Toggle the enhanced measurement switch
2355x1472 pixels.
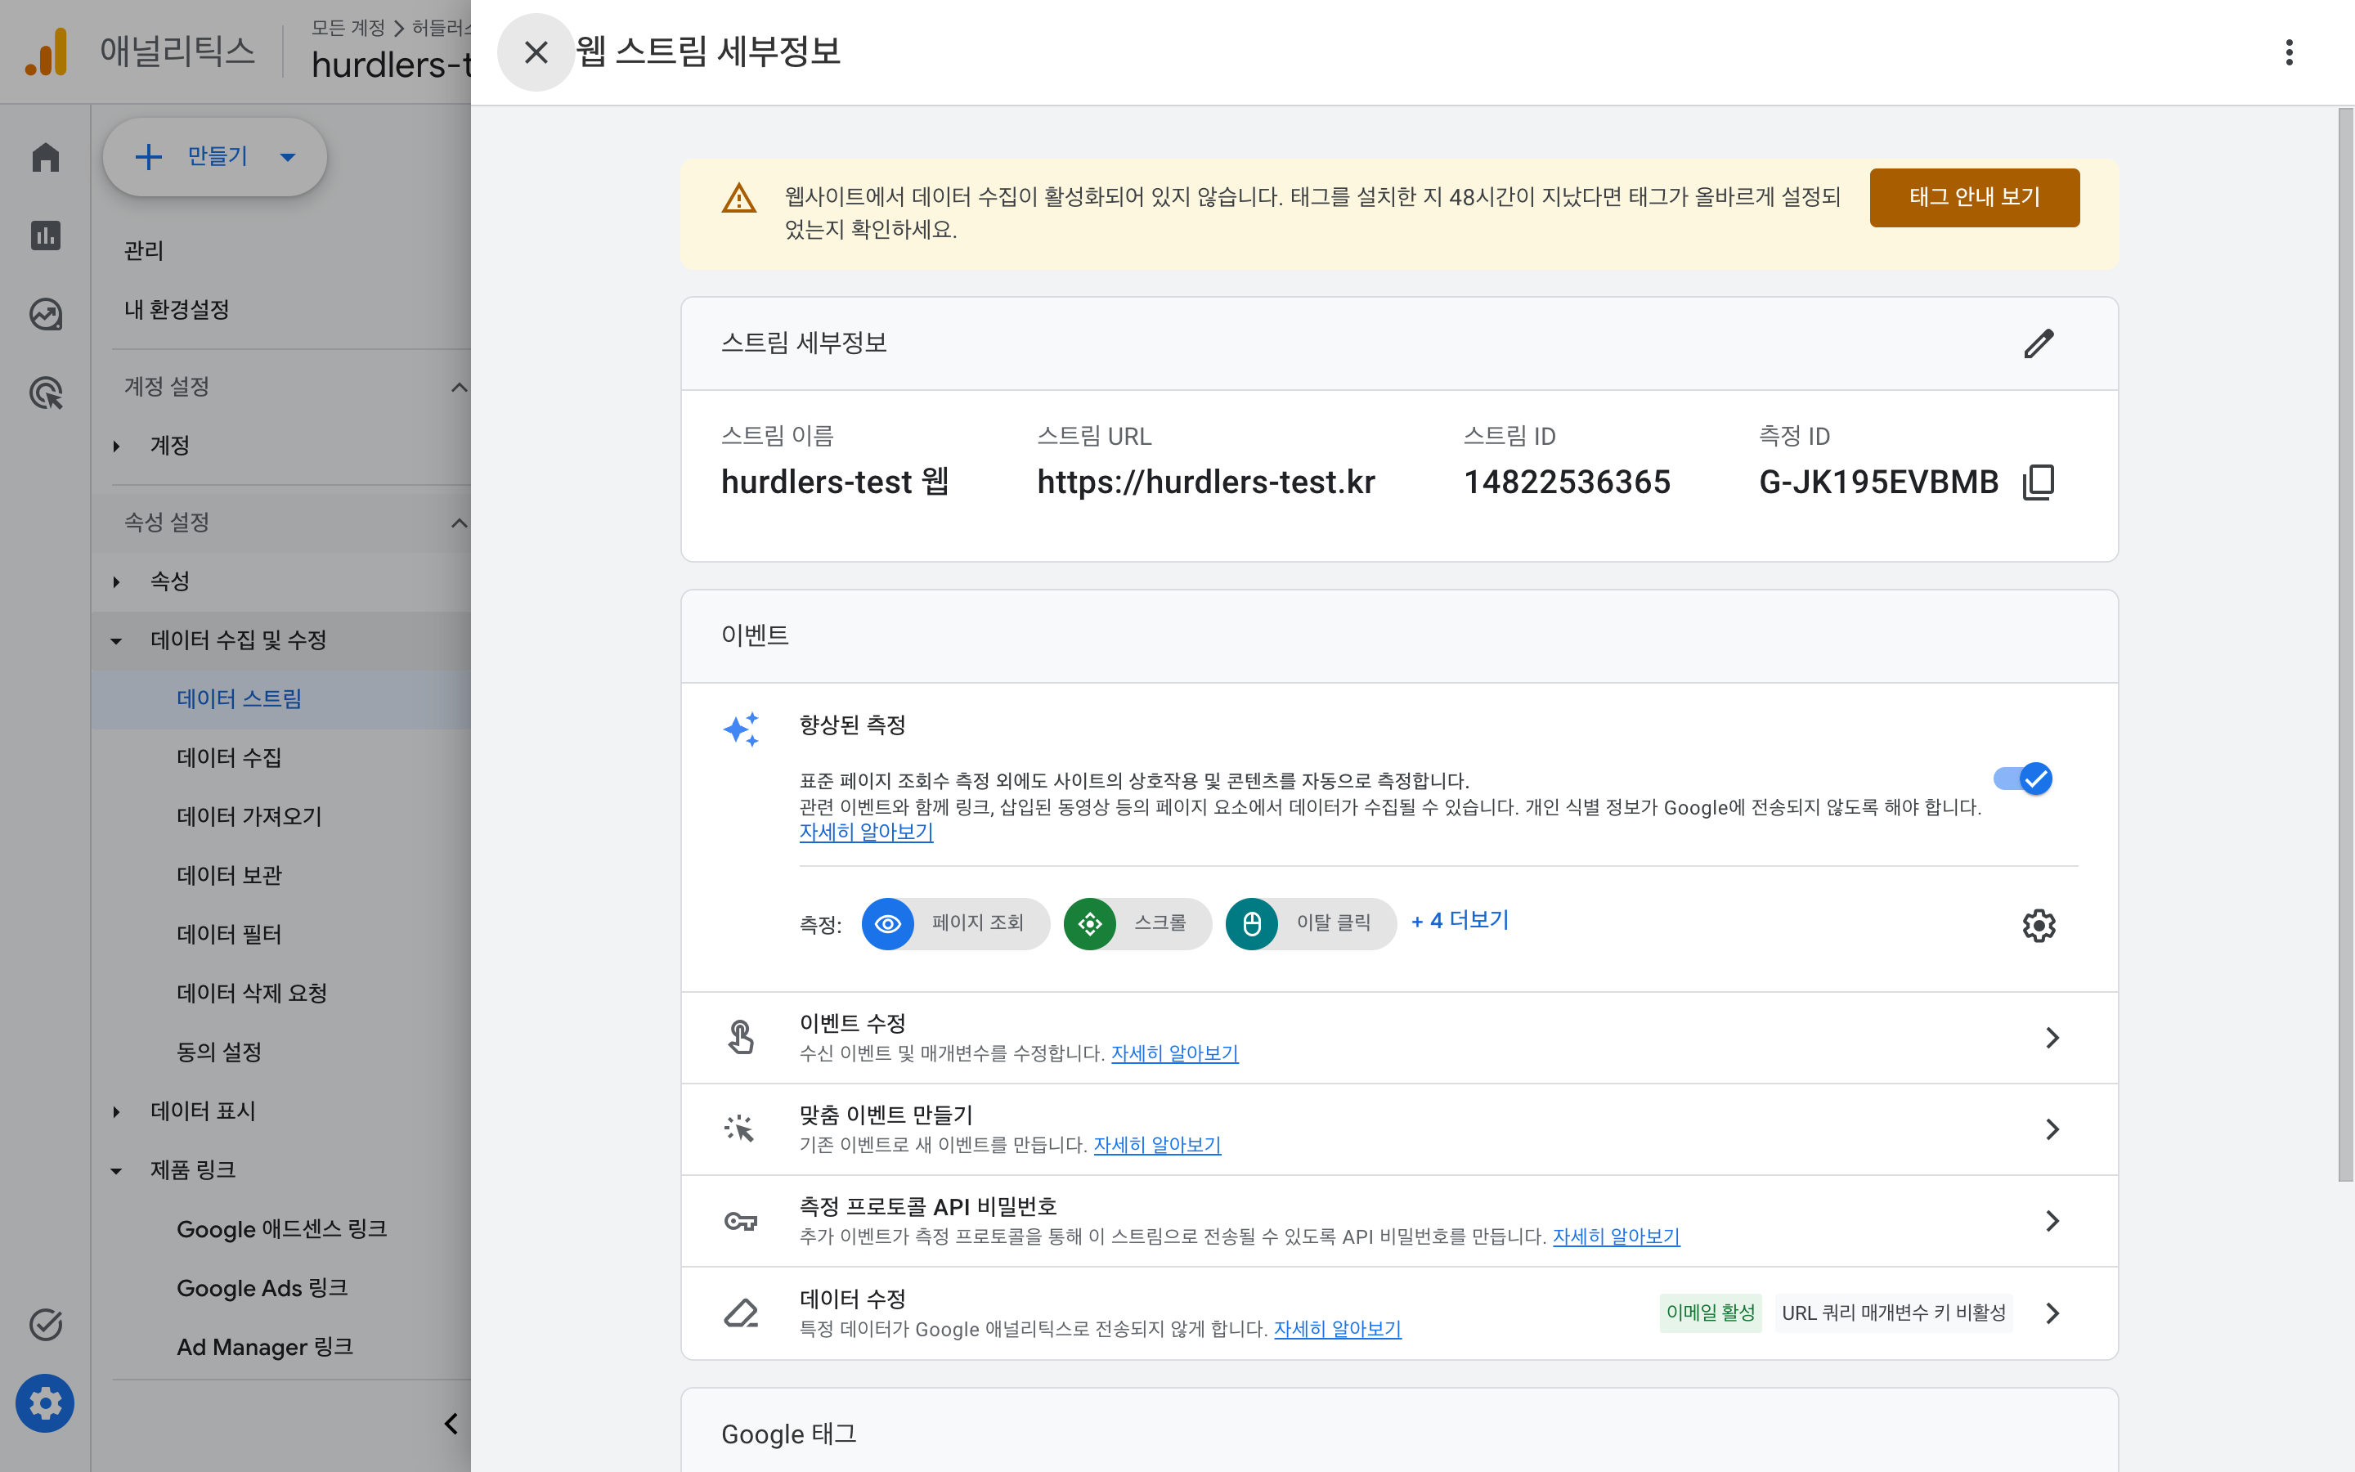pos(2022,779)
